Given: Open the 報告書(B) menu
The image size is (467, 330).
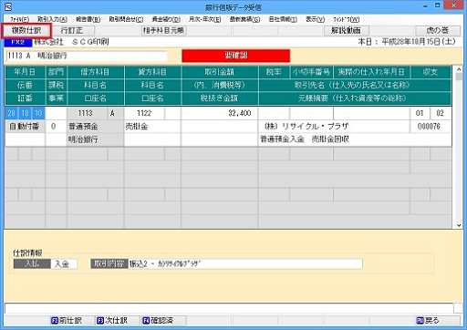Looking at the screenshot, I should coord(88,19).
